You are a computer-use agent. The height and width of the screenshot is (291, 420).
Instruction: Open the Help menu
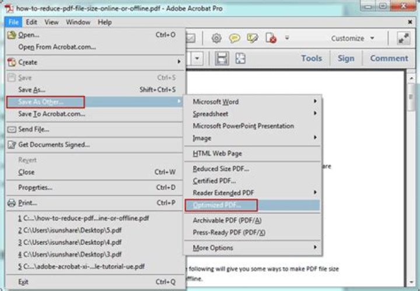coord(104,22)
